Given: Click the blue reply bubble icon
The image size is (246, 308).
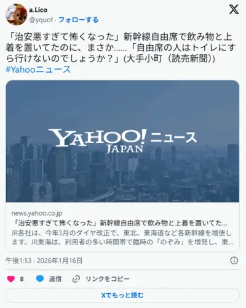Looking at the screenshot, I should [40, 279].
